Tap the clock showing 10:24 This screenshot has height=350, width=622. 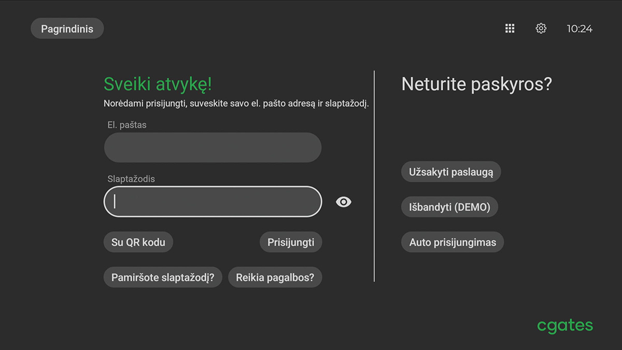coord(579,29)
